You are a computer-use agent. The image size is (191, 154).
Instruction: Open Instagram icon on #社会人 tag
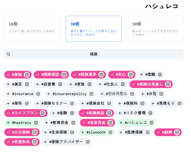(123, 84)
